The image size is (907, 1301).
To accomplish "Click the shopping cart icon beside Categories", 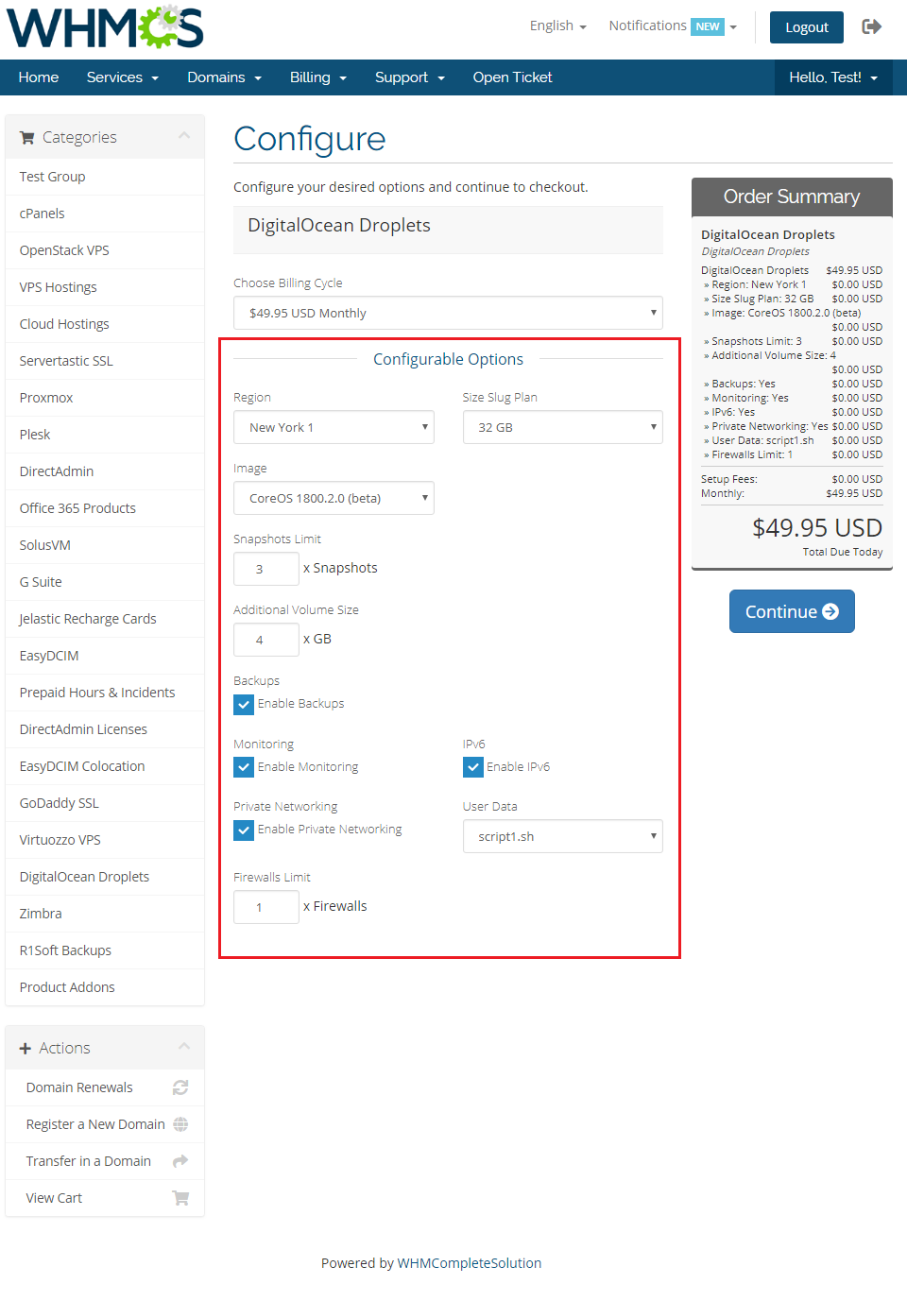I will tap(27, 138).
